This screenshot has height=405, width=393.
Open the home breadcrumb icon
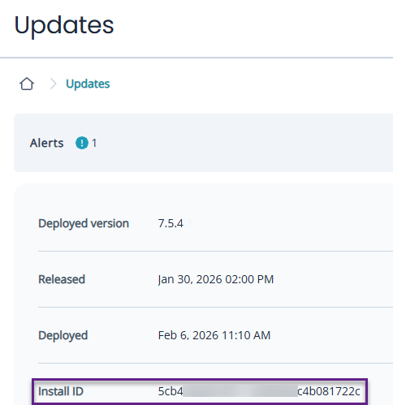point(27,84)
